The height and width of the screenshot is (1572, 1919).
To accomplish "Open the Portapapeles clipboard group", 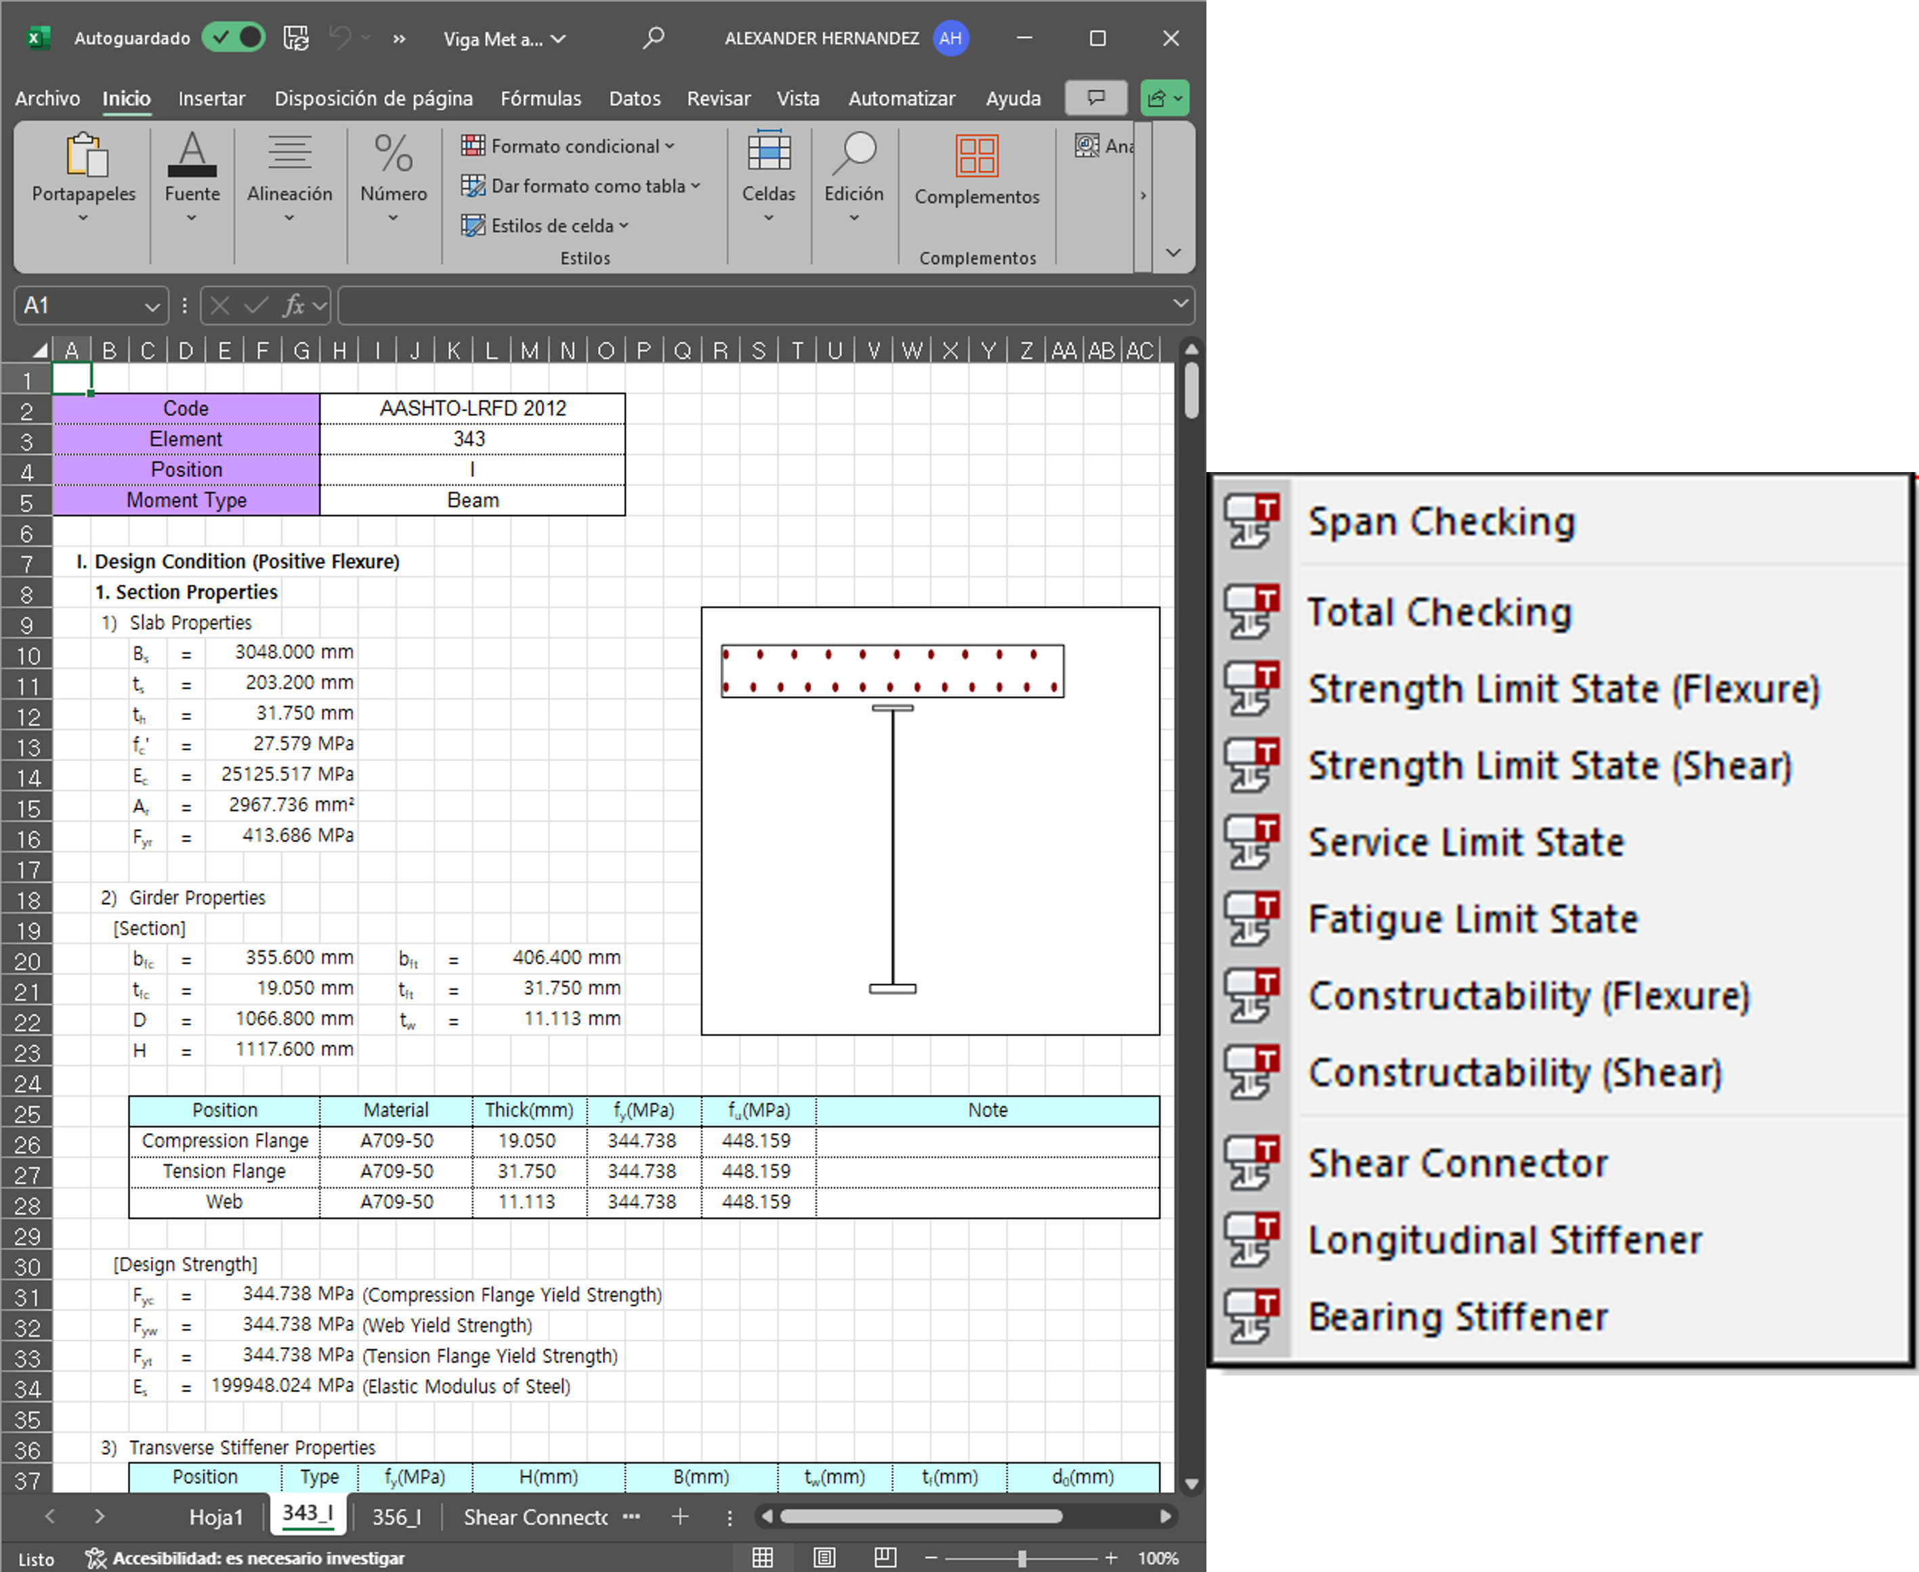I will coord(83,178).
